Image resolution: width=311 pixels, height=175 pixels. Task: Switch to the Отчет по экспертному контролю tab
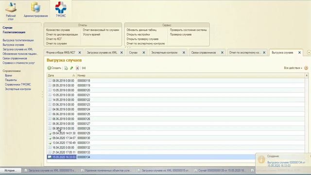(244, 52)
